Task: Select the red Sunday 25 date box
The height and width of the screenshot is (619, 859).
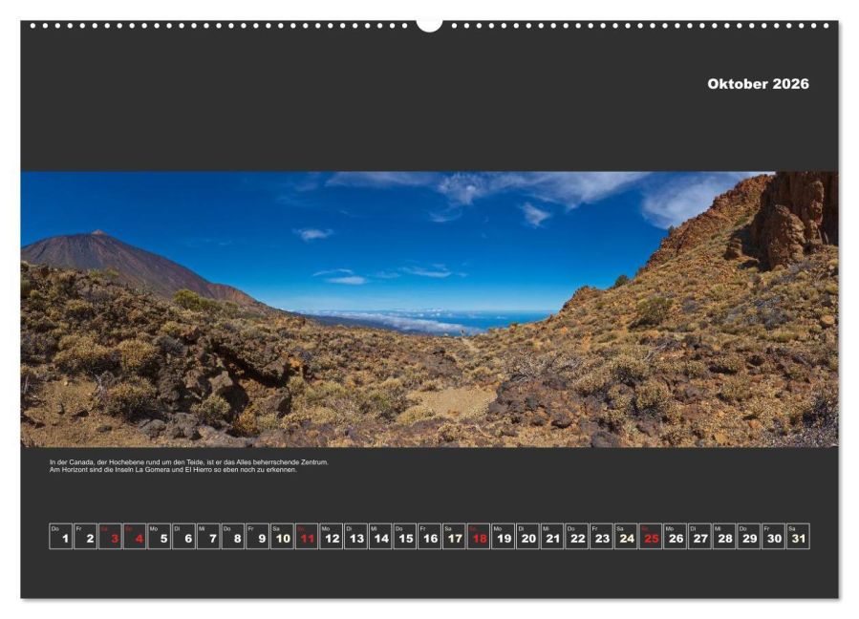Action: (x=651, y=536)
